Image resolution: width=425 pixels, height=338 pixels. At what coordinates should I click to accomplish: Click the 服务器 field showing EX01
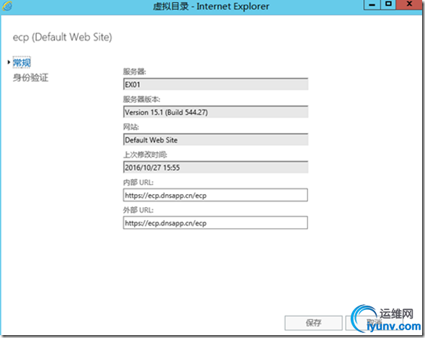(x=215, y=84)
